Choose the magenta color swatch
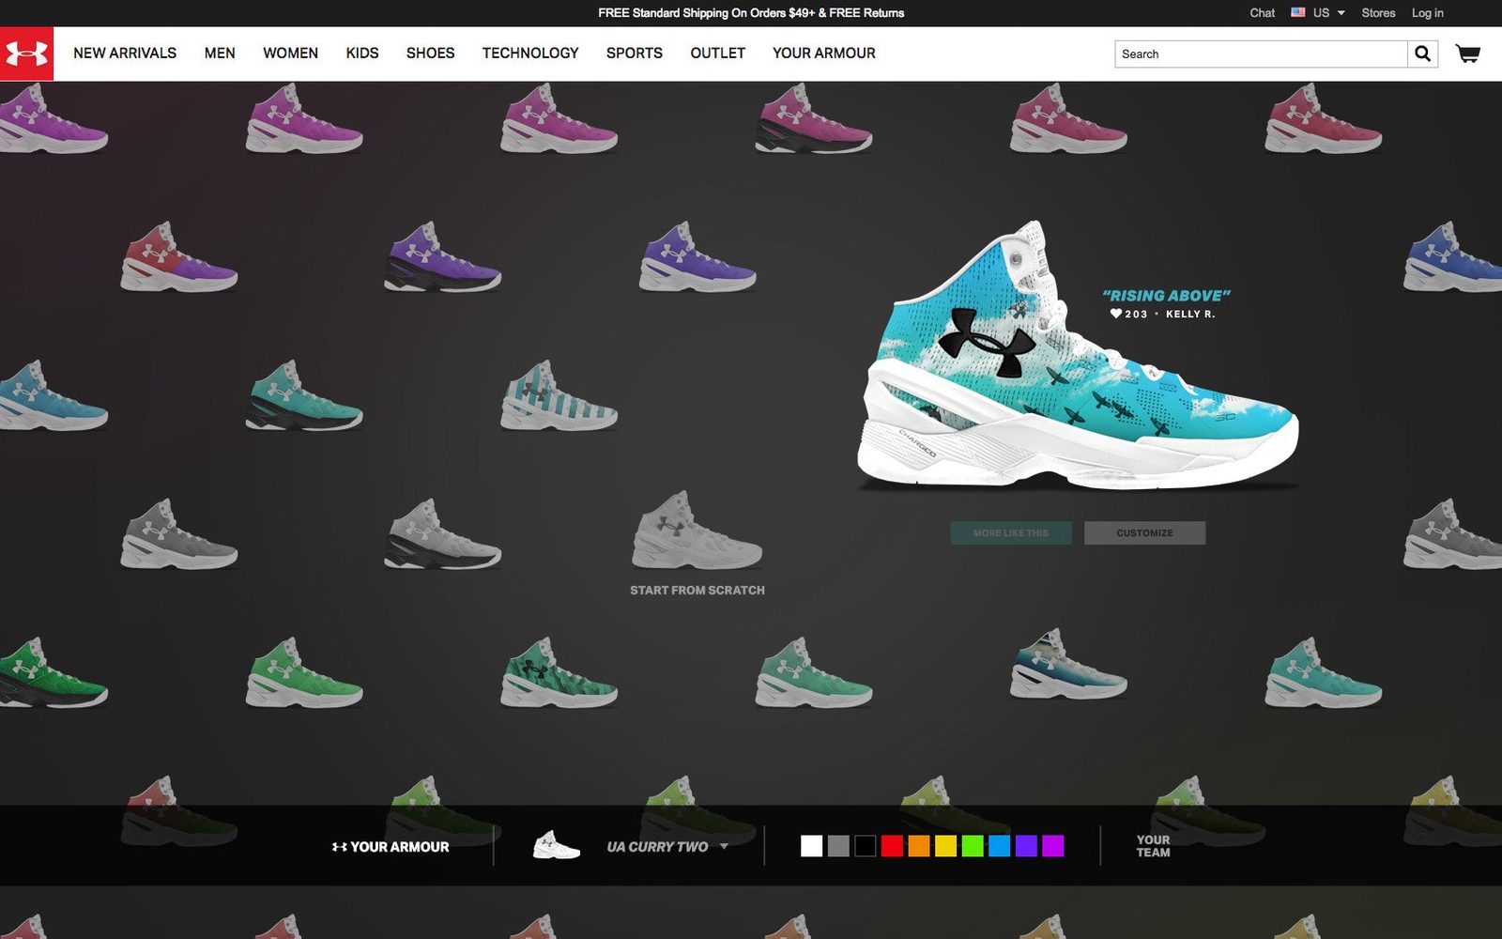 click(1053, 846)
